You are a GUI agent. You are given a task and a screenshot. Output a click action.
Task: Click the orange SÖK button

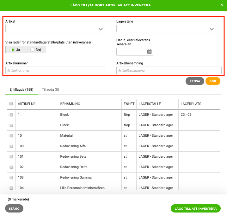click(213, 81)
